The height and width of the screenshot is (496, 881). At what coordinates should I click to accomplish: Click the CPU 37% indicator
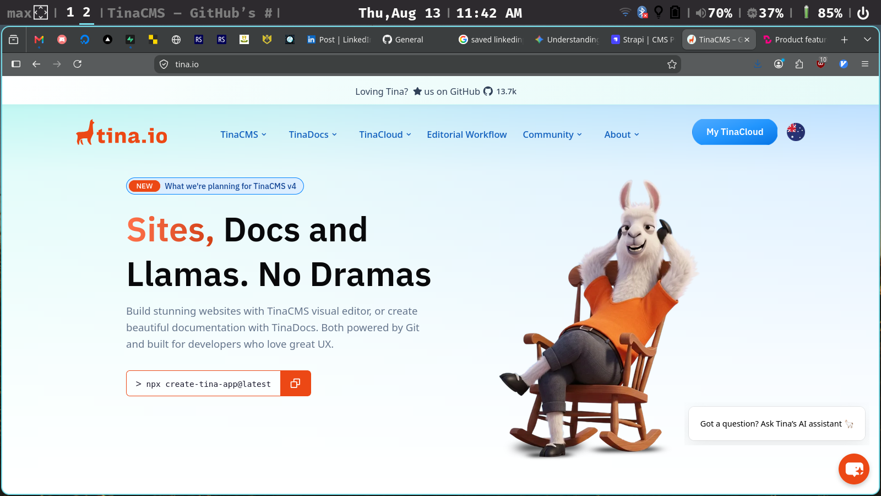pos(765,13)
